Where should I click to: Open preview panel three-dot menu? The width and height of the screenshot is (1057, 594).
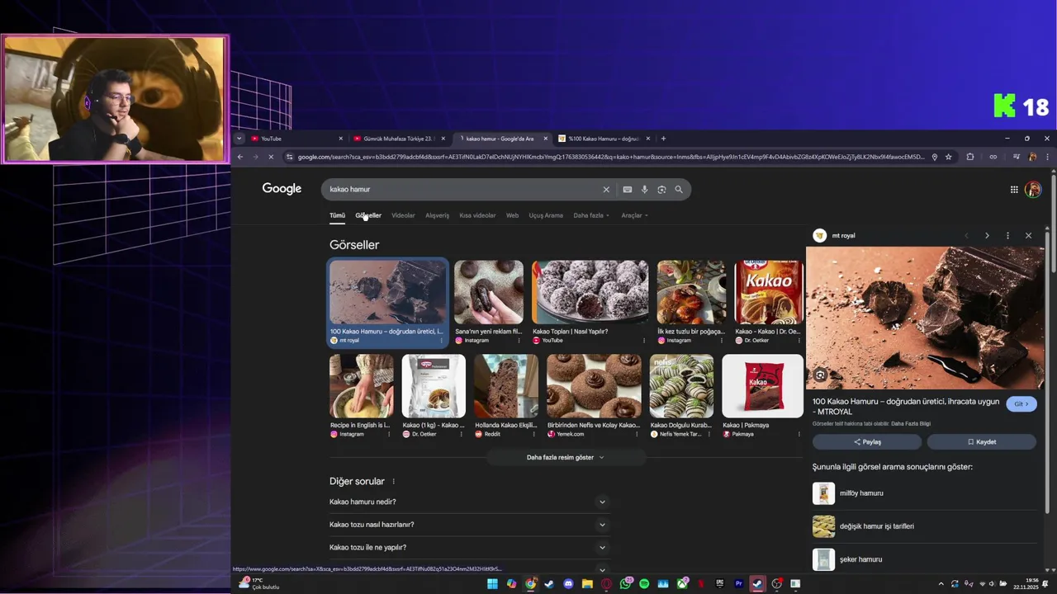1007,236
